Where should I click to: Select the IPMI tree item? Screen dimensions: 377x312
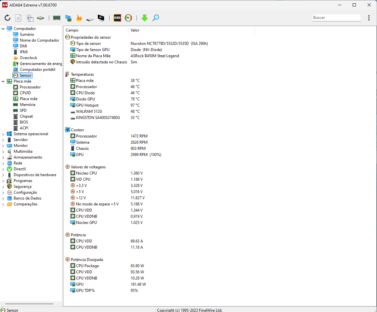pyautogui.click(x=23, y=52)
